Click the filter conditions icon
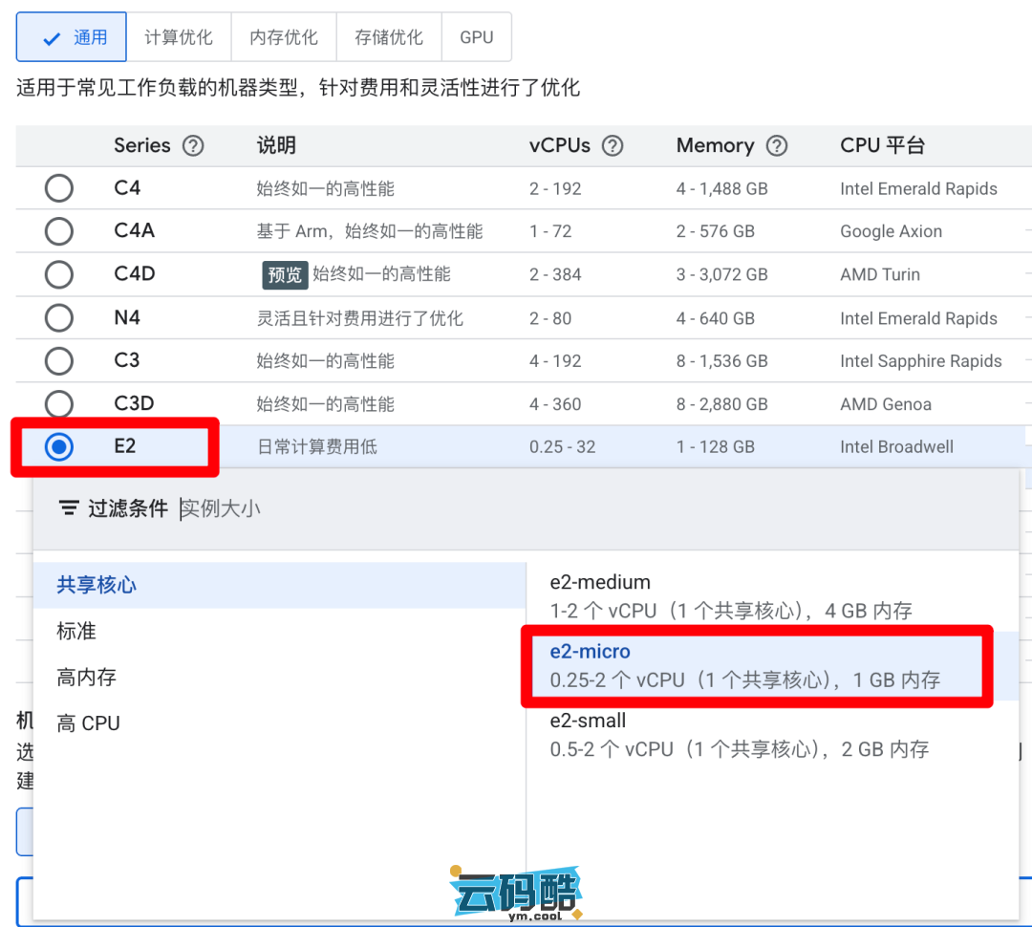Screen dimensions: 1032x927 [x=69, y=508]
